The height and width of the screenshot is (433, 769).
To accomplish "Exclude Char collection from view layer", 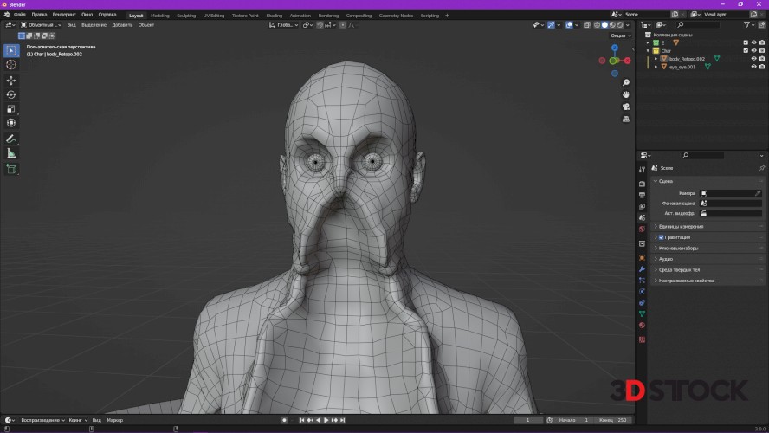I will tap(746, 50).
